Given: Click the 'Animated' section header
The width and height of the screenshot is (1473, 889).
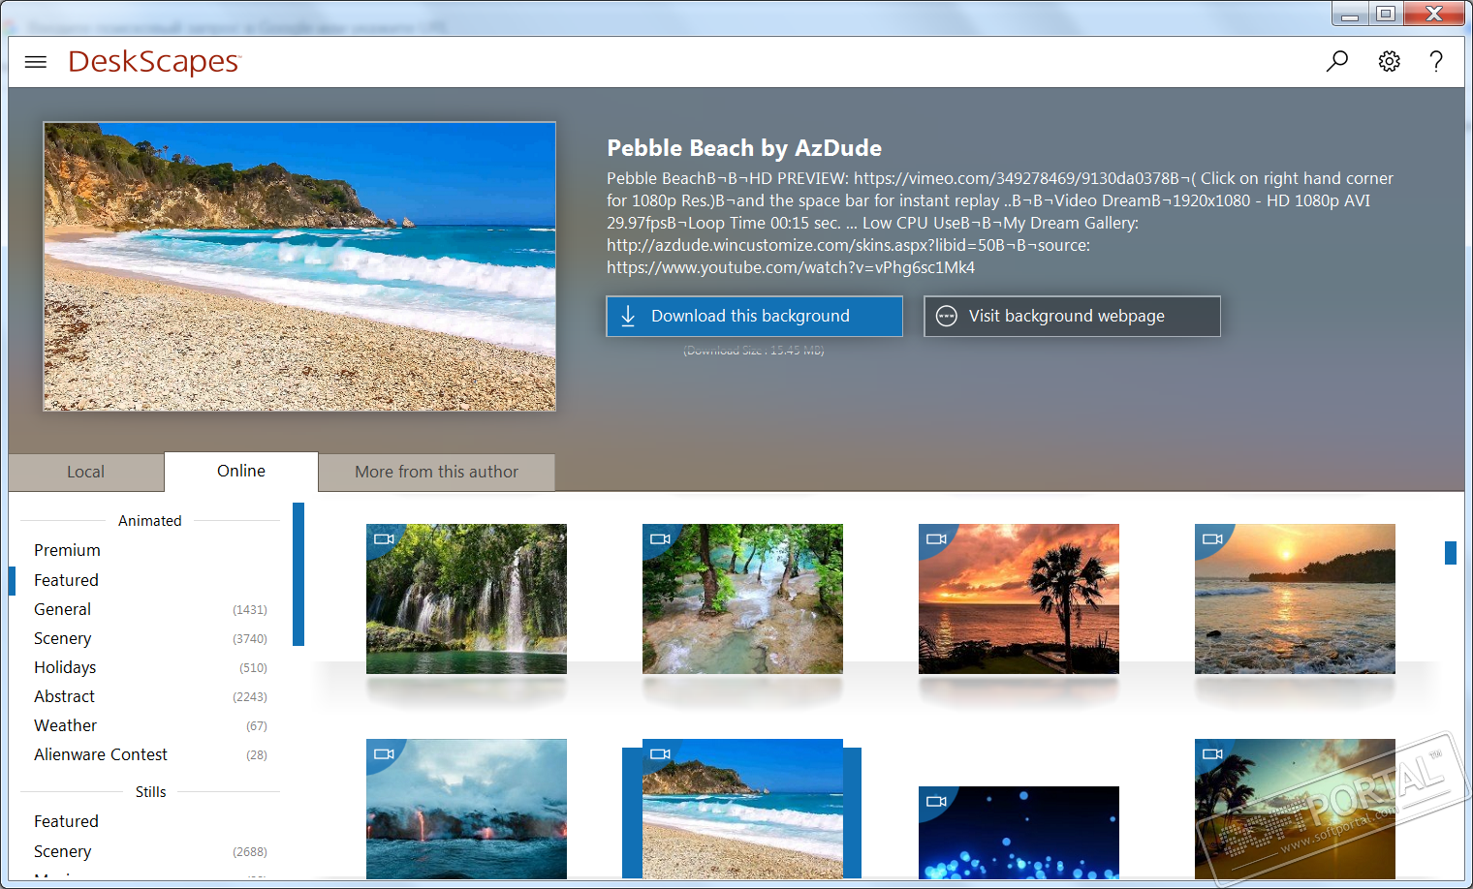Looking at the screenshot, I should (150, 521).
